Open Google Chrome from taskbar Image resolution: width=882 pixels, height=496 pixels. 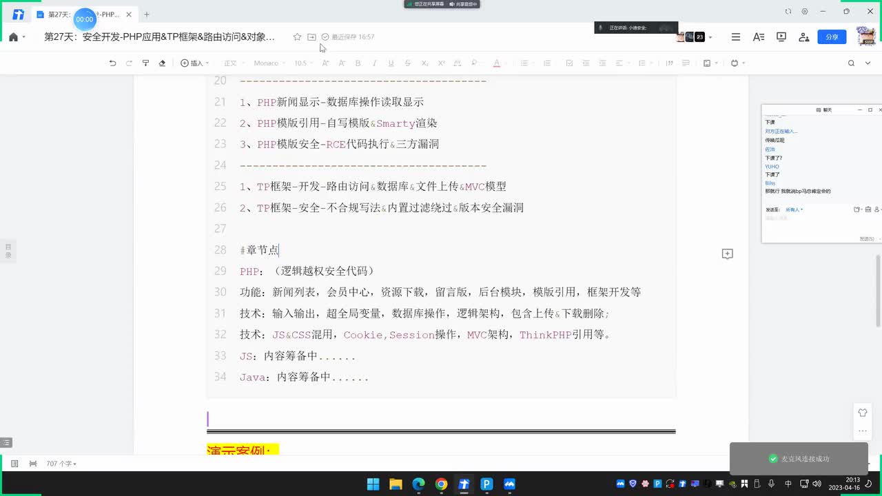tap(441, 484)
